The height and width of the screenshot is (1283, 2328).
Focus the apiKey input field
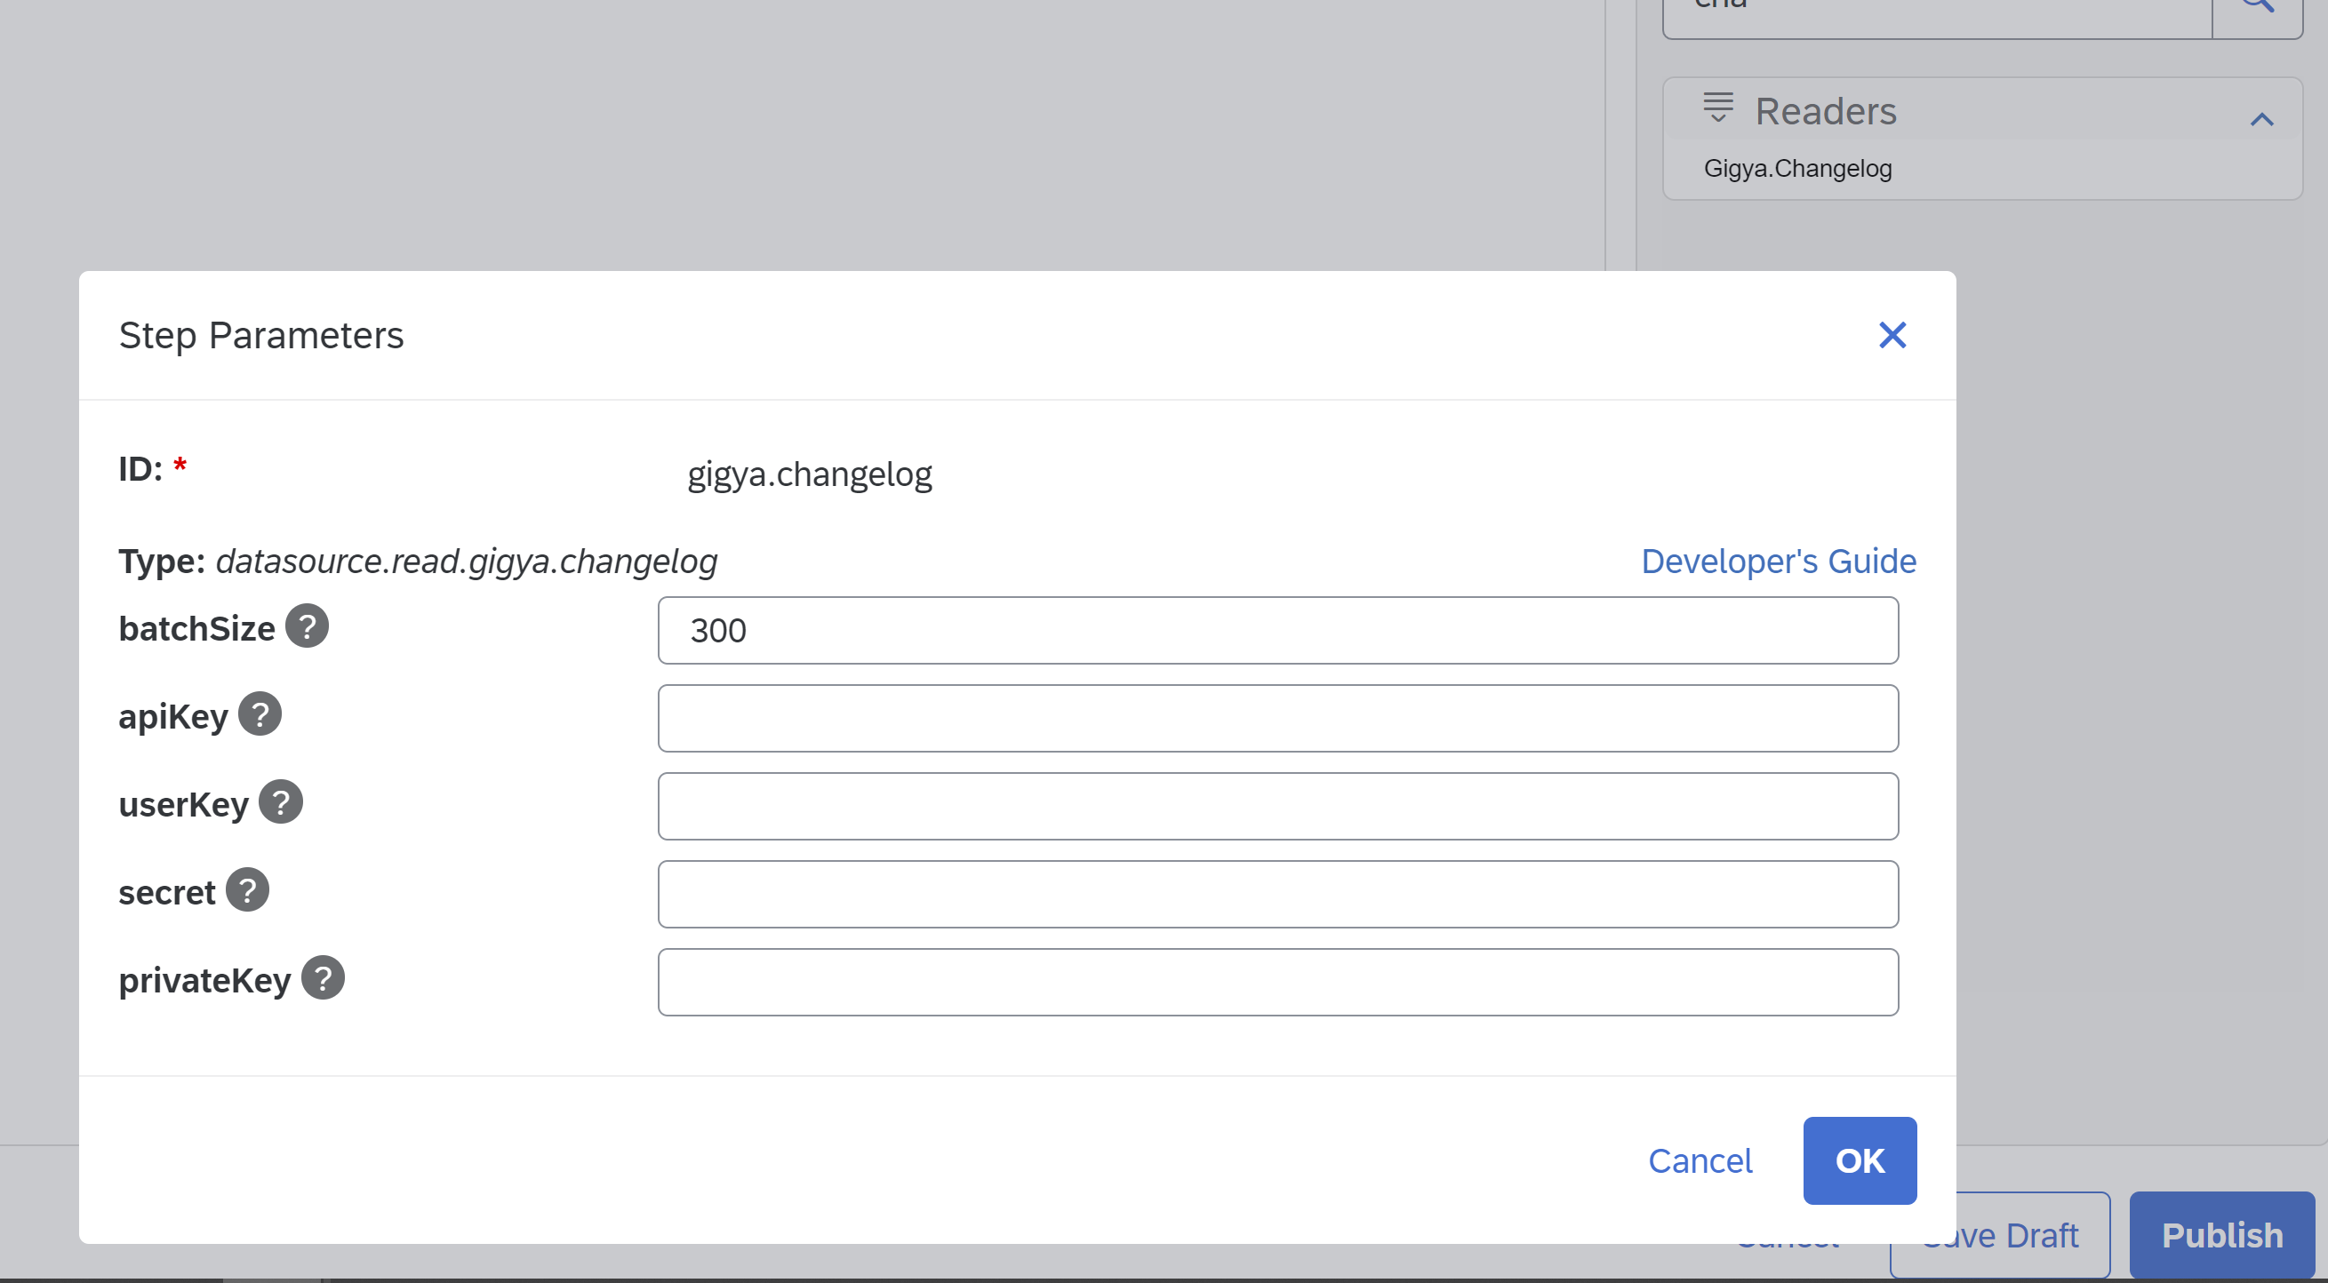pos(1277,718)
